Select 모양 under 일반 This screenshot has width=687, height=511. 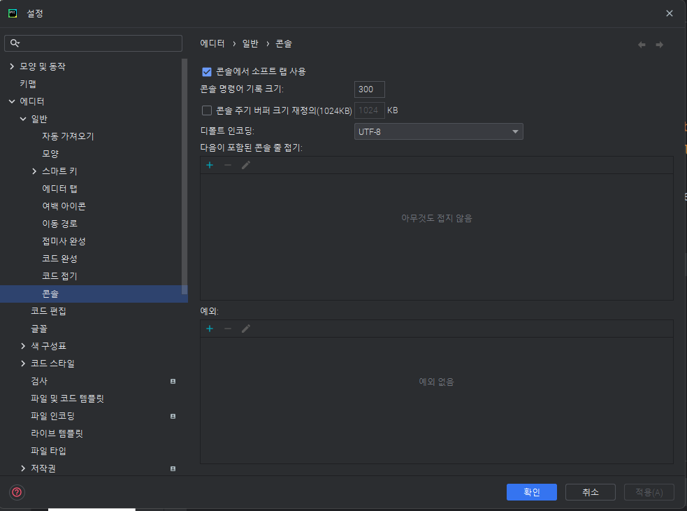tap(50, 154)
